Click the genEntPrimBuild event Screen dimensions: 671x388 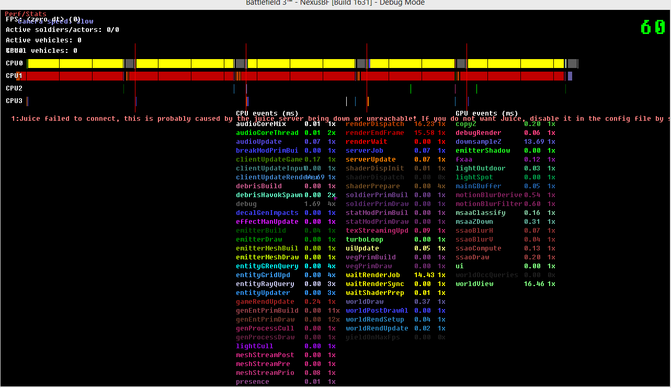[288, 311]
